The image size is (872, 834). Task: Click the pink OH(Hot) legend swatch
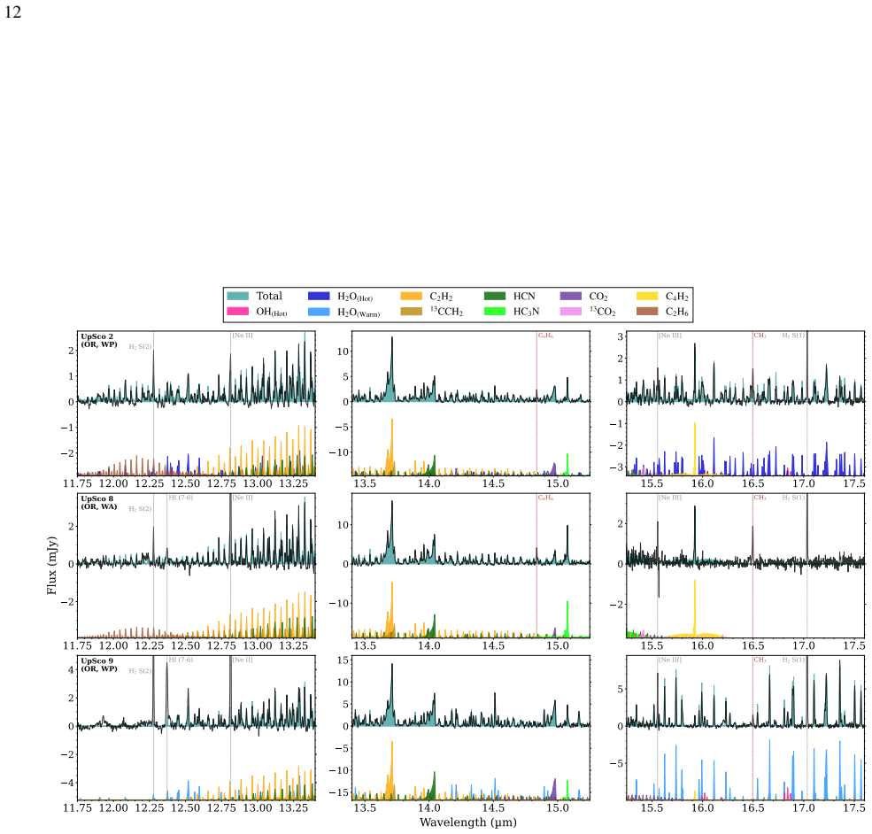(x=237, y=312)
